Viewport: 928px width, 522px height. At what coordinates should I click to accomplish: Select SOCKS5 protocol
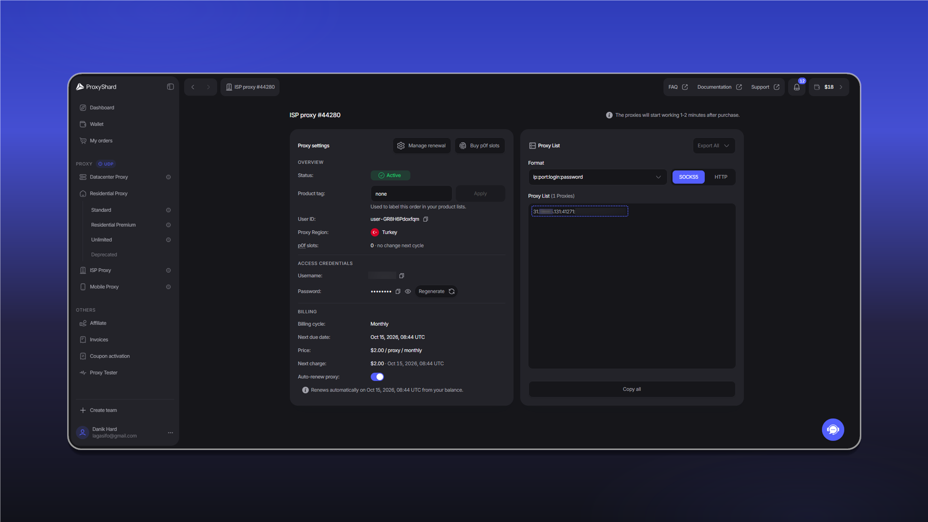[688, 177]
